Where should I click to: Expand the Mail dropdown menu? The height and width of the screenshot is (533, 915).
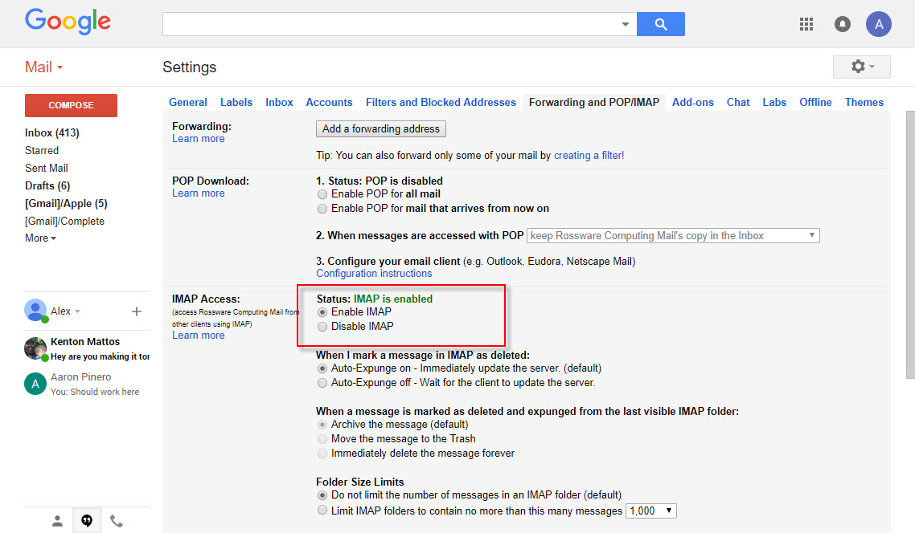click(x=43, y=67)
